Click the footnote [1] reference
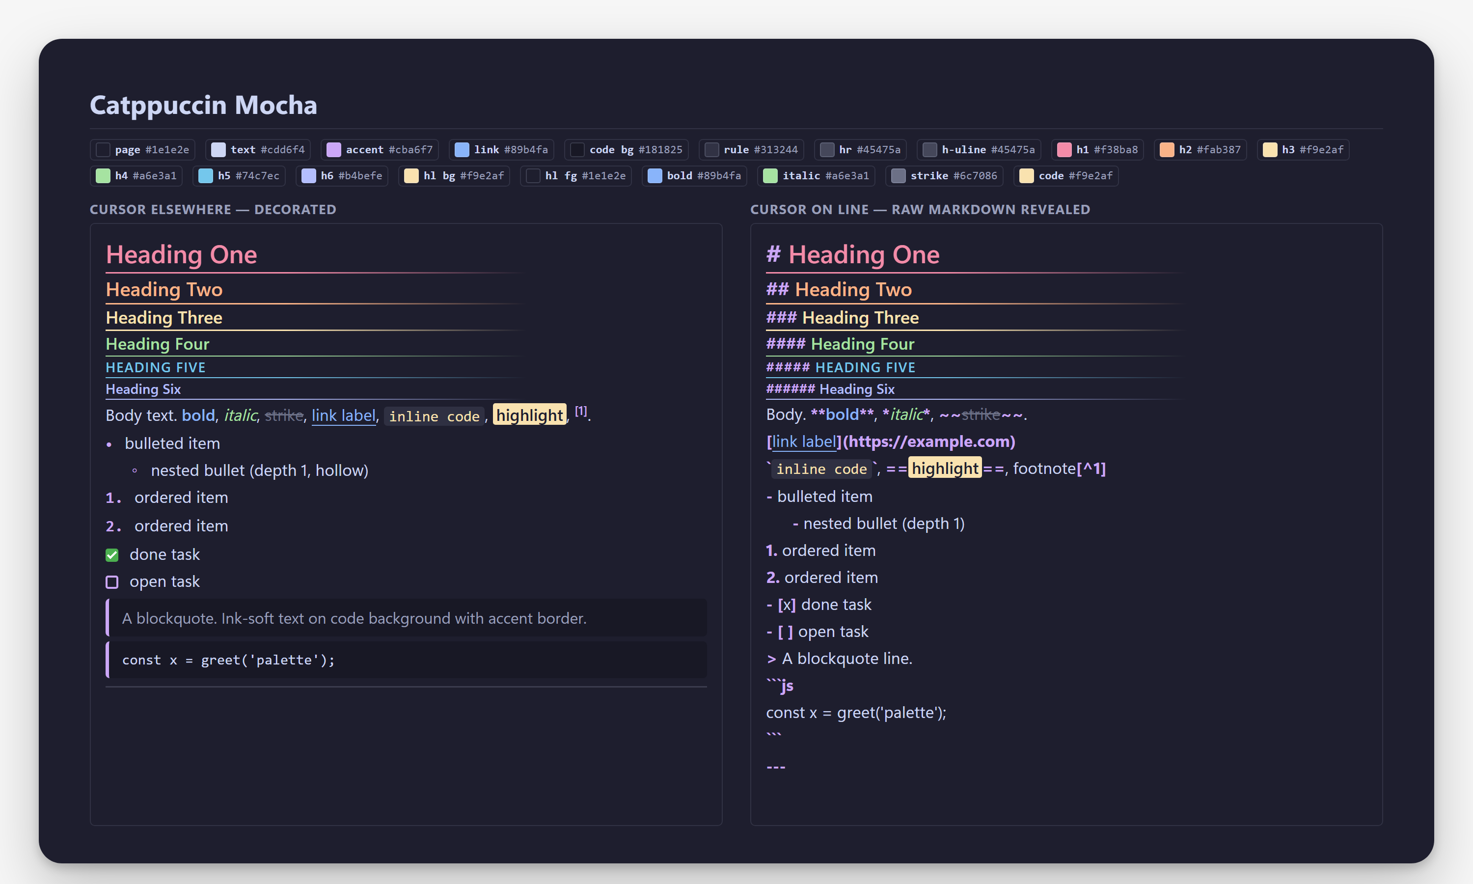The height and width of the screenshot is (884, 1473). pyautogui.click(x=581, y=411)
